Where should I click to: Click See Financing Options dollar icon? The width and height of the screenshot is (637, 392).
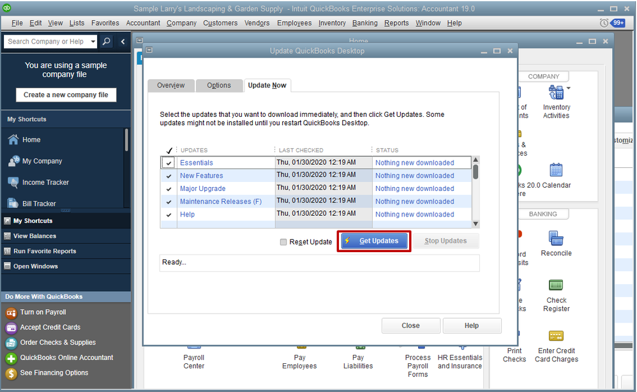[11, 373]
